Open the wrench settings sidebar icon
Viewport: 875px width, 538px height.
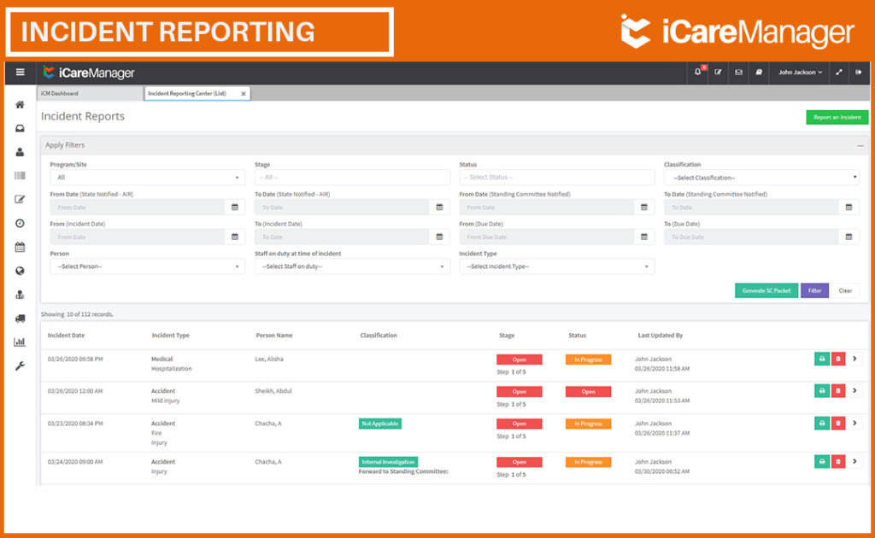(21, 366)
